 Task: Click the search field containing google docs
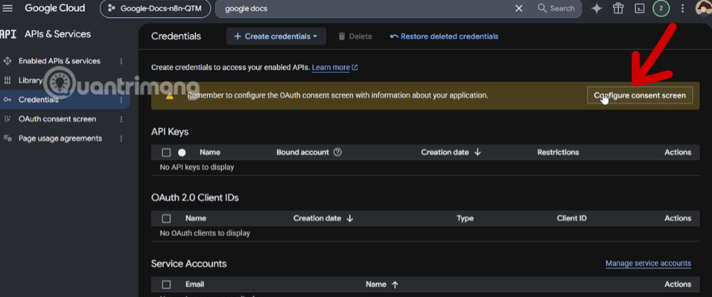pos(363,8)
